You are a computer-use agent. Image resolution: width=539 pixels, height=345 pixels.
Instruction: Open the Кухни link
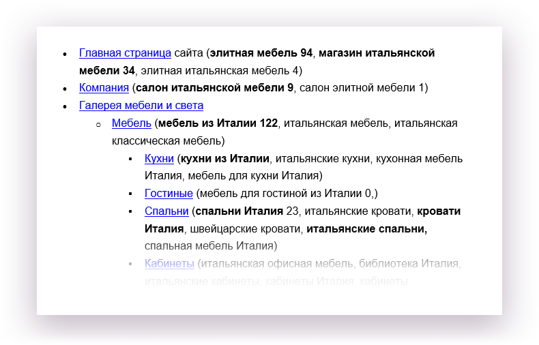pos(159,158)
